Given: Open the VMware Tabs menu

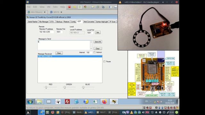Looking at the screenshot, I should (x=55, y=7).
